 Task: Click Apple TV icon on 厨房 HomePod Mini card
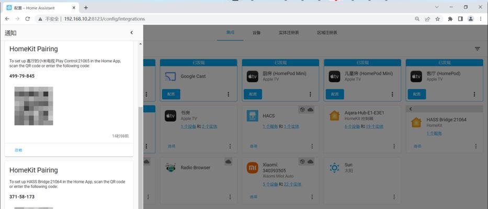[253, 76]
